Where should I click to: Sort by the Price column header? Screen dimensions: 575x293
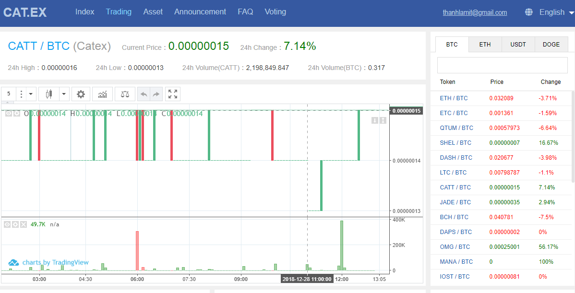pyautogui.click(x=497, y=82)
